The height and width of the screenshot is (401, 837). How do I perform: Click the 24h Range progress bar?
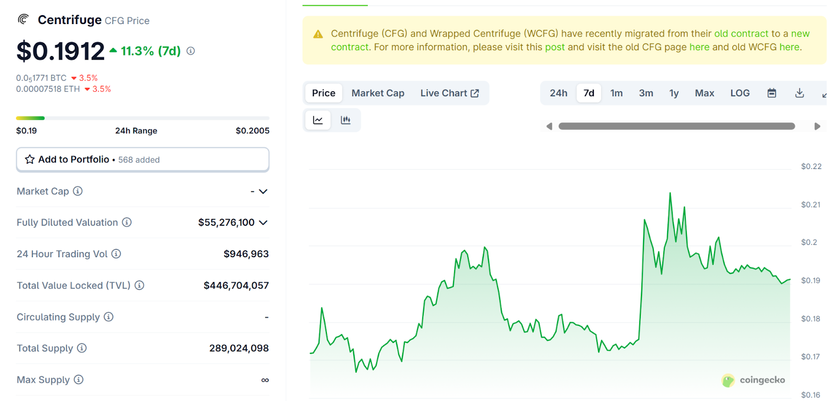[143, 118]
